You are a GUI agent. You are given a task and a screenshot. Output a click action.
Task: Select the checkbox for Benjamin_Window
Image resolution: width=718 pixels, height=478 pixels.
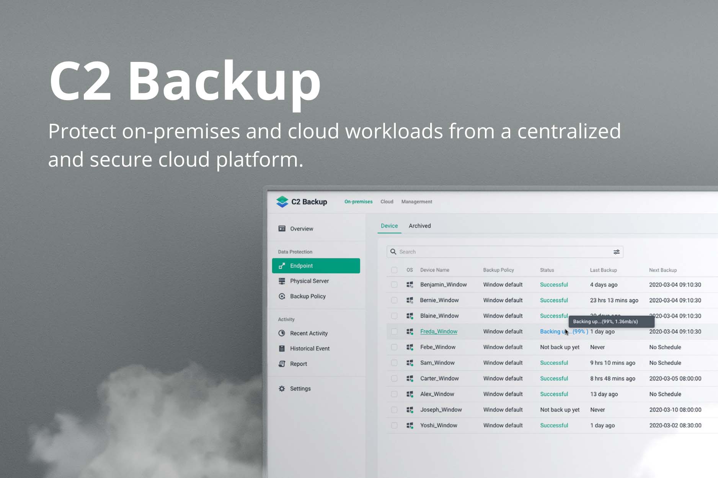(395, 284)
